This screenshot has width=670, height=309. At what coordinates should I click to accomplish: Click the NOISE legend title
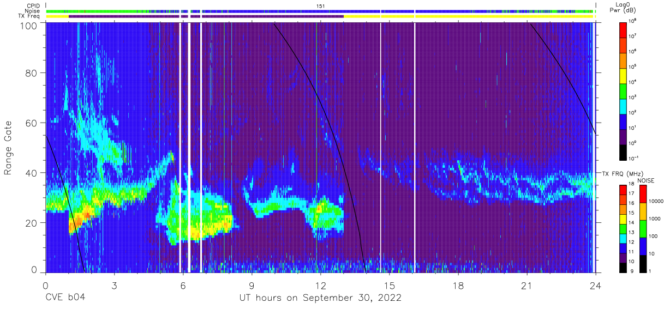point(647,180)
